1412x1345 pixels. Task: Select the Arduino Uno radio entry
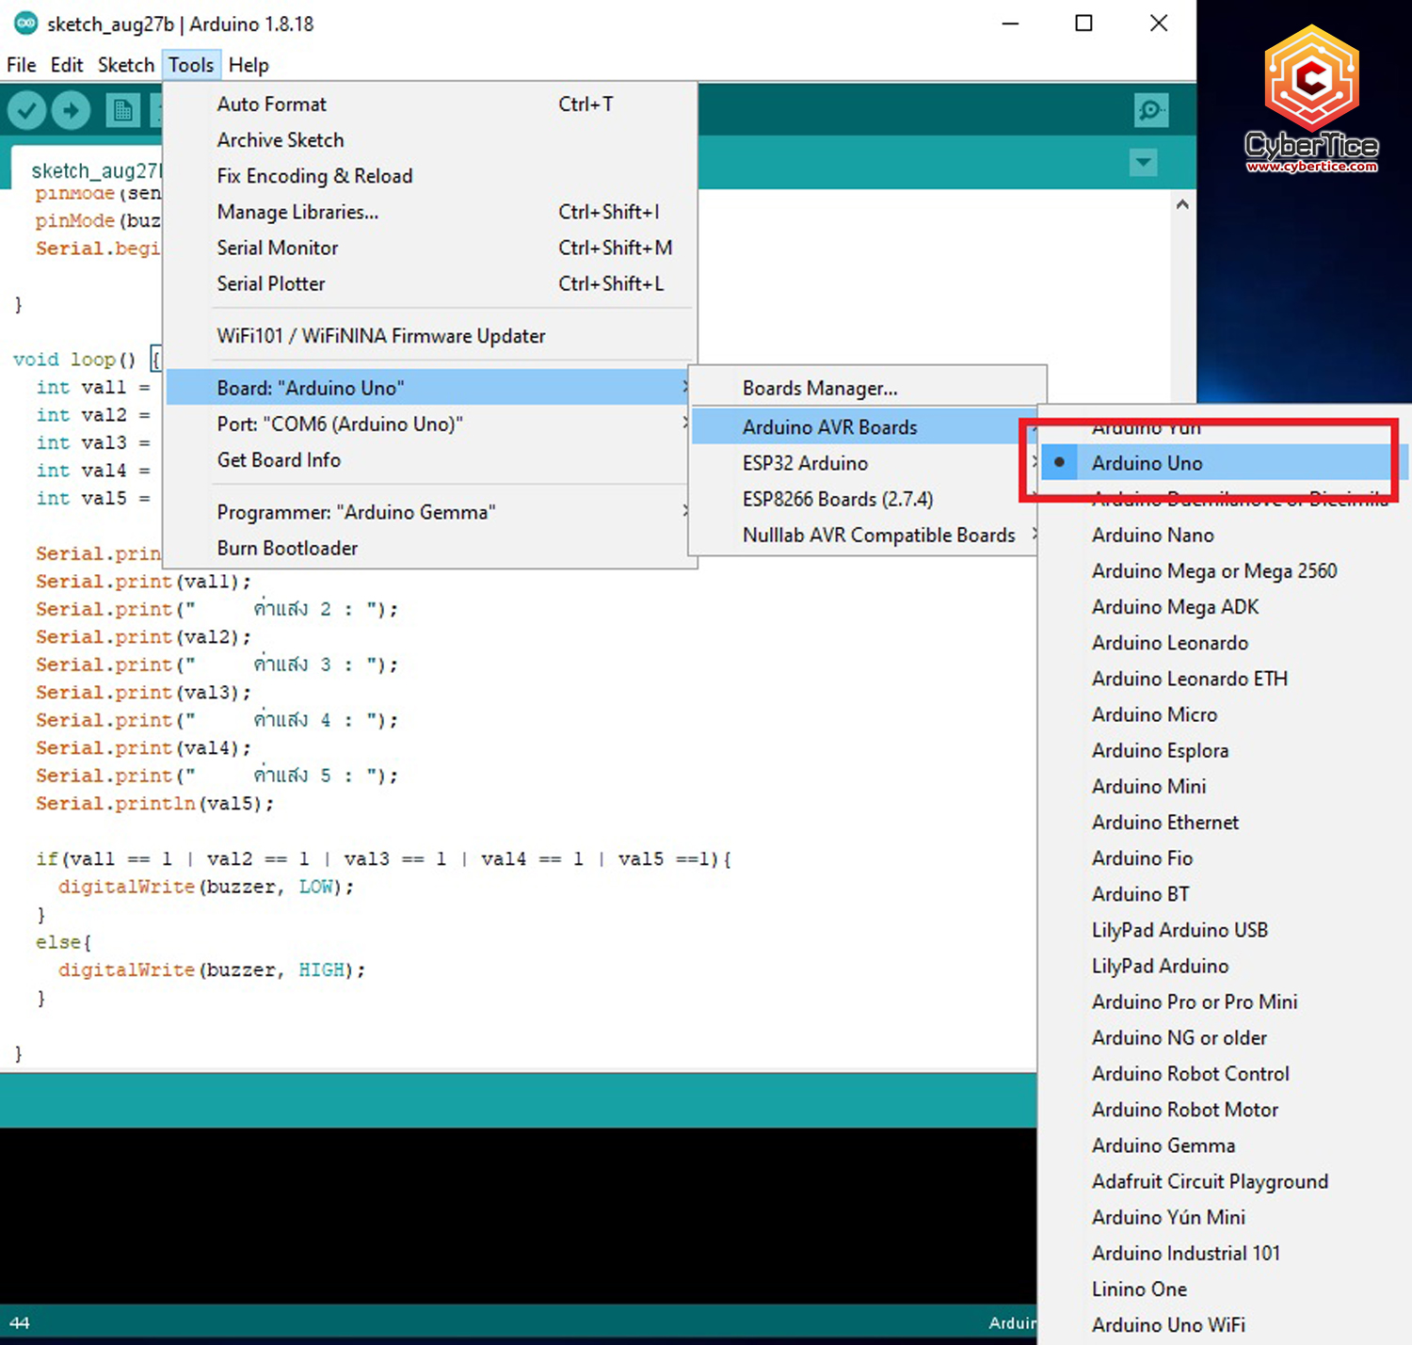[1147, 462]
